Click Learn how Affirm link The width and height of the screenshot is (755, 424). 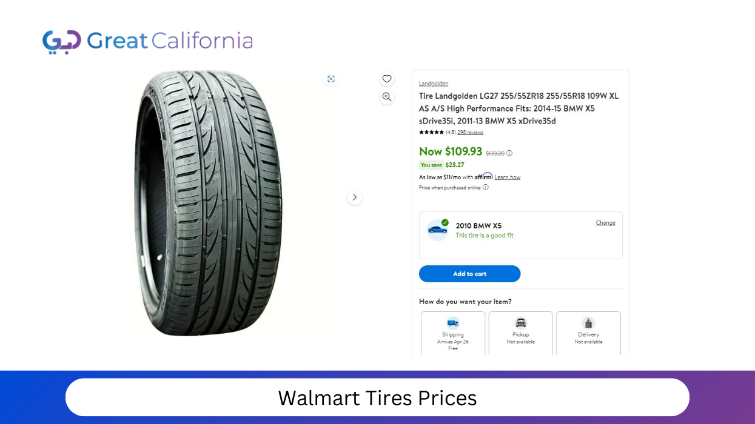click(x=507, y=177)
